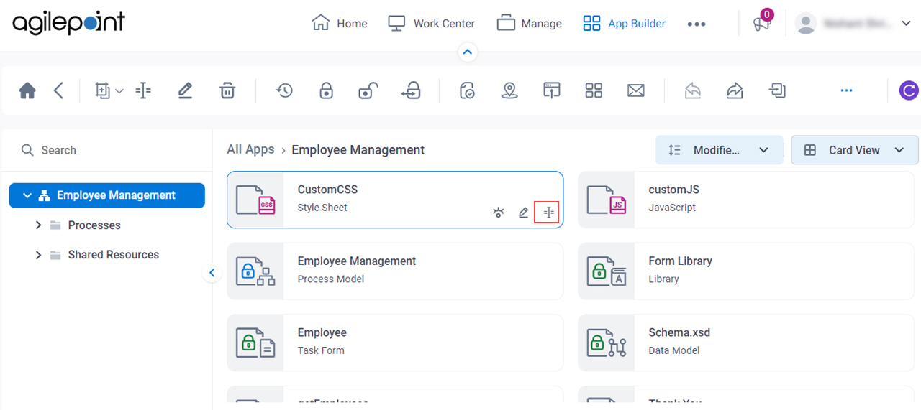Click the rename icon in the toolbar

coord(143,90)
